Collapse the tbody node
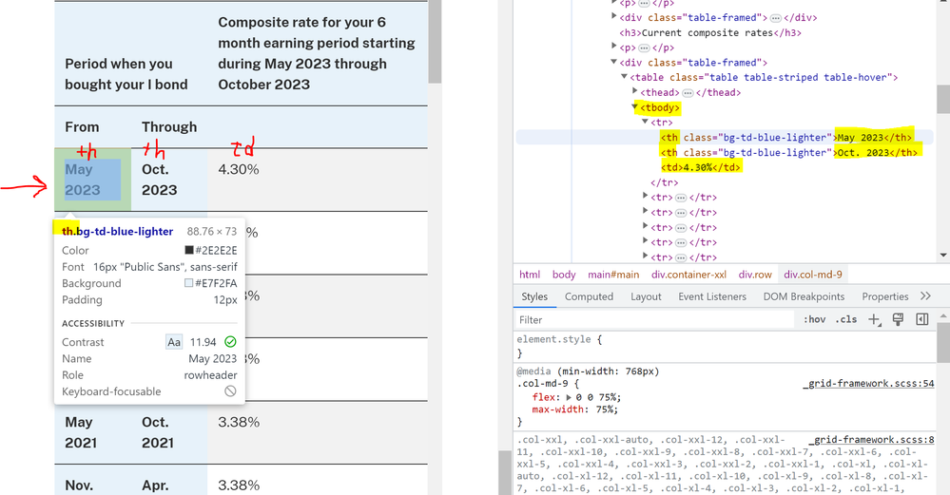The image size is (950, 495). point(634,107)
